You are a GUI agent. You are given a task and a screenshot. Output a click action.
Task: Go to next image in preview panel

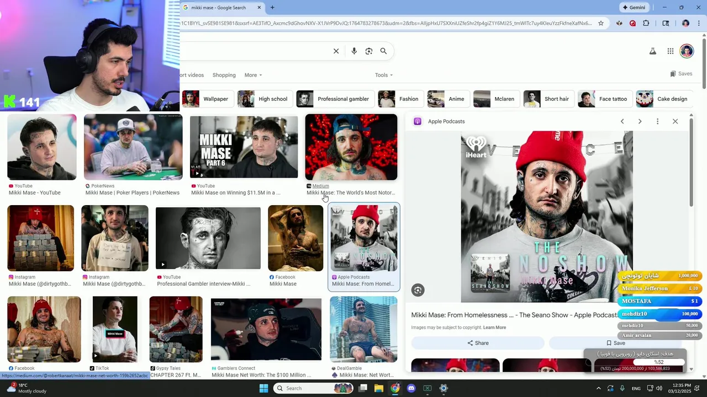(x=640, y=121)
